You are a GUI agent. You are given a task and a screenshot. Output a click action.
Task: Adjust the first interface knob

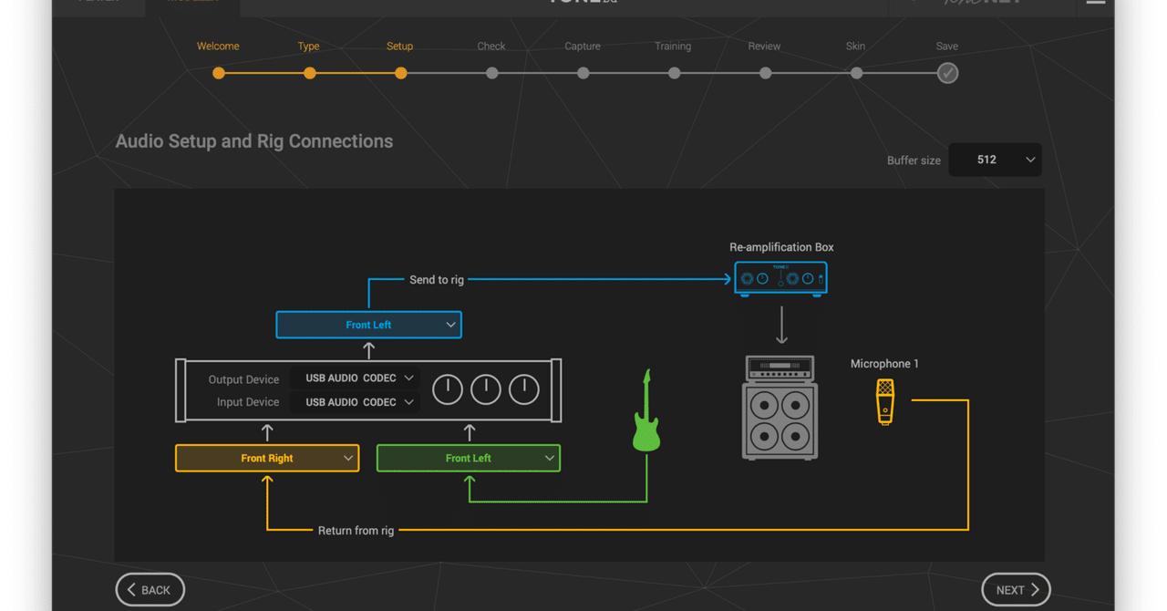tap(447, 389)
